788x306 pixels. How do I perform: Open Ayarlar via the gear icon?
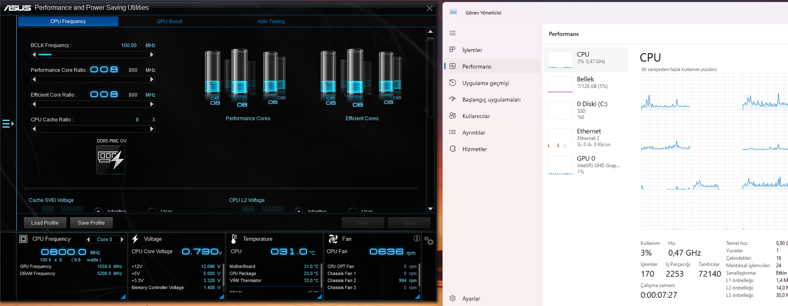[452, 298]
